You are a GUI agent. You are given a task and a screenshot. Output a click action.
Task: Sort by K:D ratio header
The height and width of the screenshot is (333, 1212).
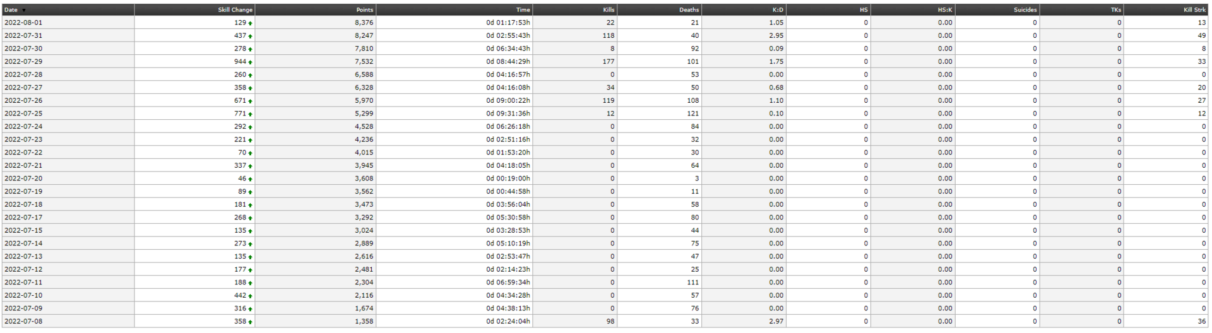778,10
